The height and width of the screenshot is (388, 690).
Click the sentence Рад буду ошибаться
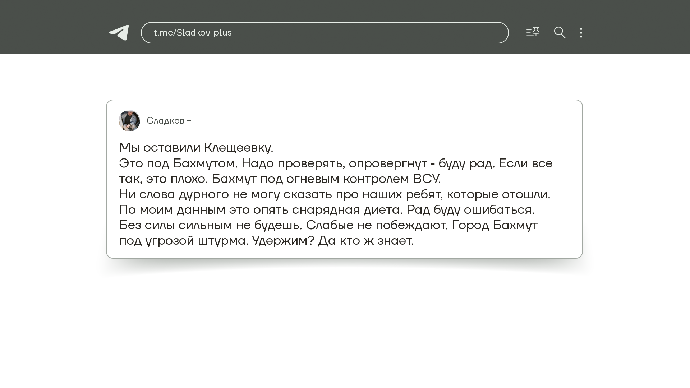point(470,210)
